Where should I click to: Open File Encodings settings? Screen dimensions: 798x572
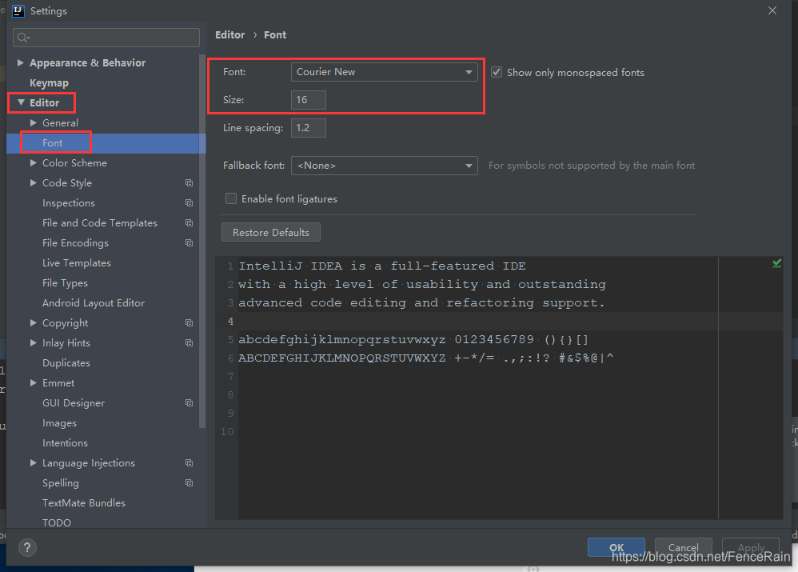[x=75, y=243]
